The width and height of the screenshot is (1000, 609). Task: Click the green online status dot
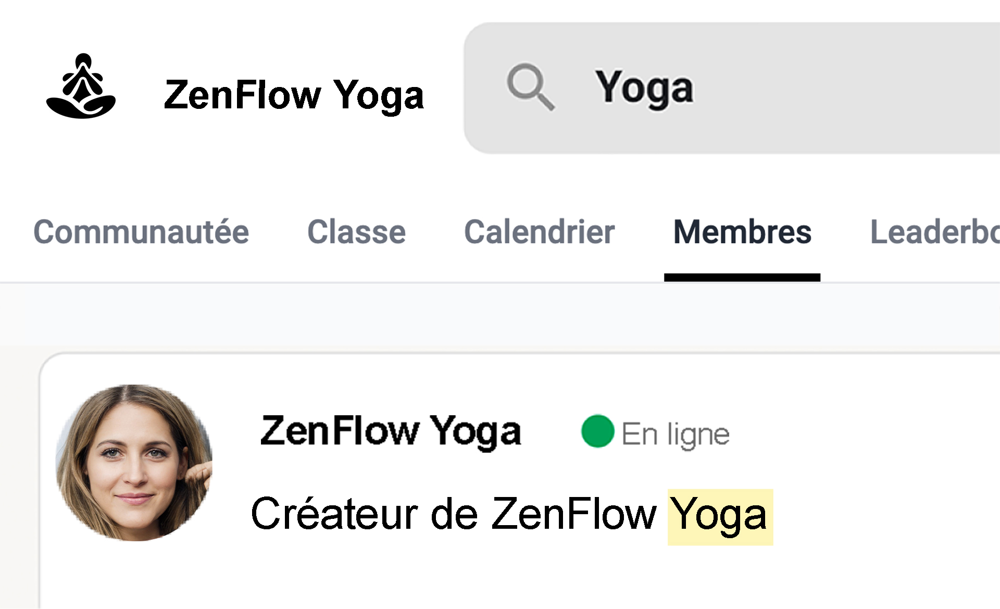click(597, 431)
